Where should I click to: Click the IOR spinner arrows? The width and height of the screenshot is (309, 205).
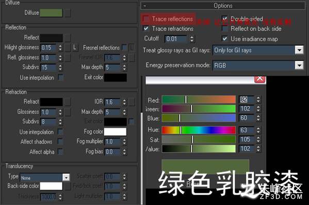click(124, 102)
